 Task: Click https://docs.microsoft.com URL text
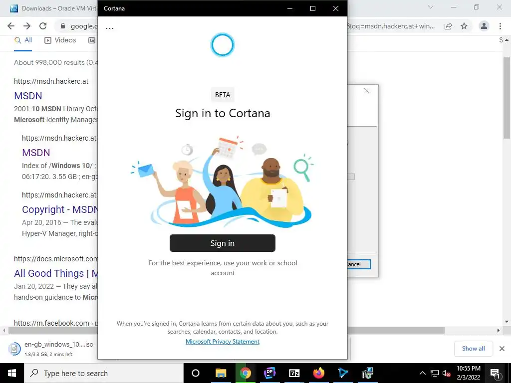(56, 259)
